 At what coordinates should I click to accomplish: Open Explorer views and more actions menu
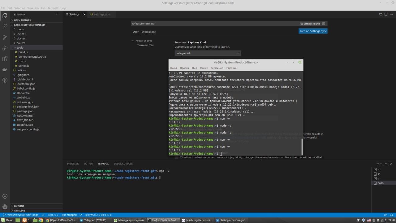click(58, 14)
